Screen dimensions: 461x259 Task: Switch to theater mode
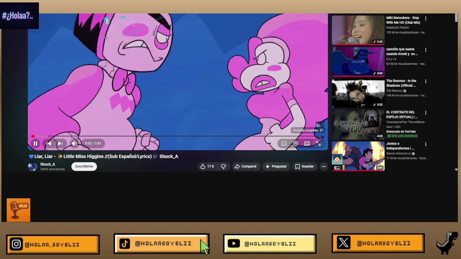tap(307, 144)
